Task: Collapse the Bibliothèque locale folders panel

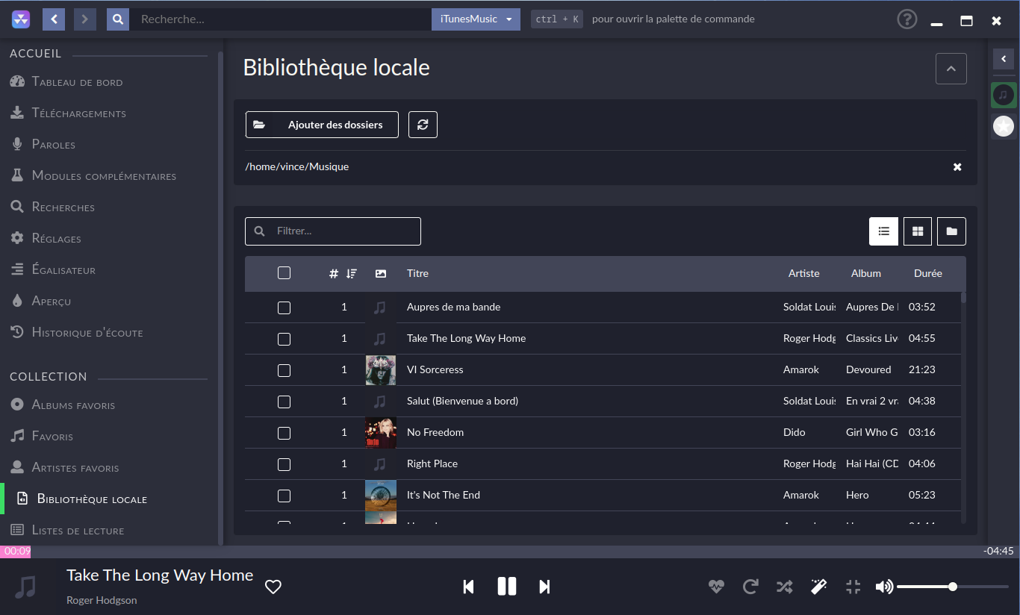Action: point(951,69)
